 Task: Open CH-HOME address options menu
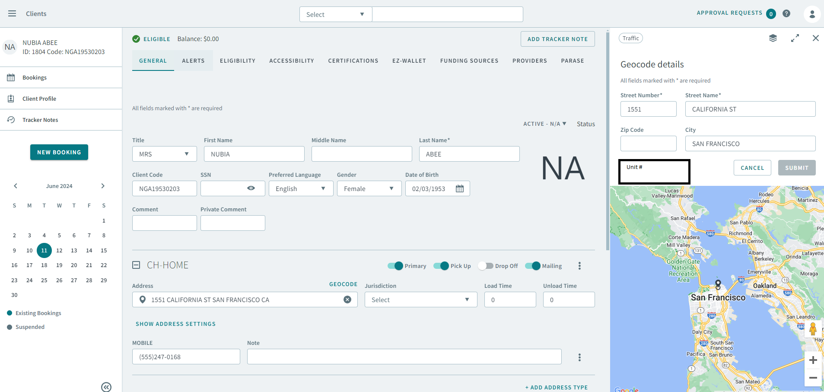(x=579, y=266)
